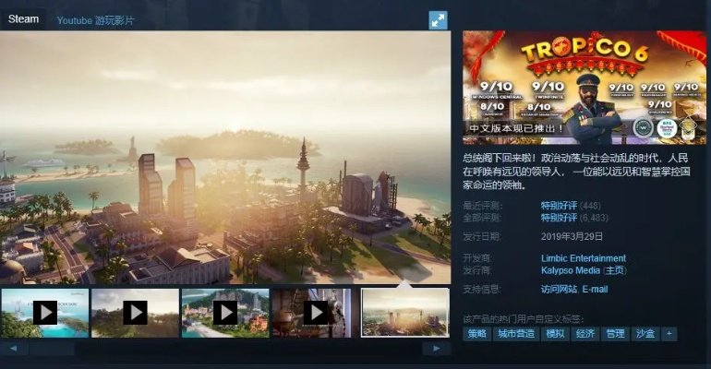Play the second trailer video thumbnail
The height and width of the screenshot is (369, 711).
tap(135, 313)
